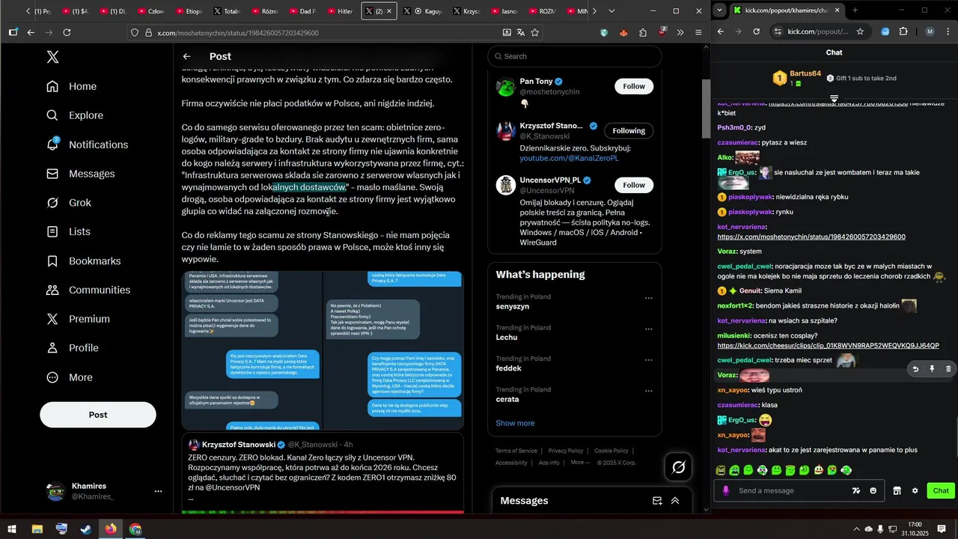Pin the hovered Voraz chat message
The width and height of the screenshot is (958, 539).
point(932,369)
